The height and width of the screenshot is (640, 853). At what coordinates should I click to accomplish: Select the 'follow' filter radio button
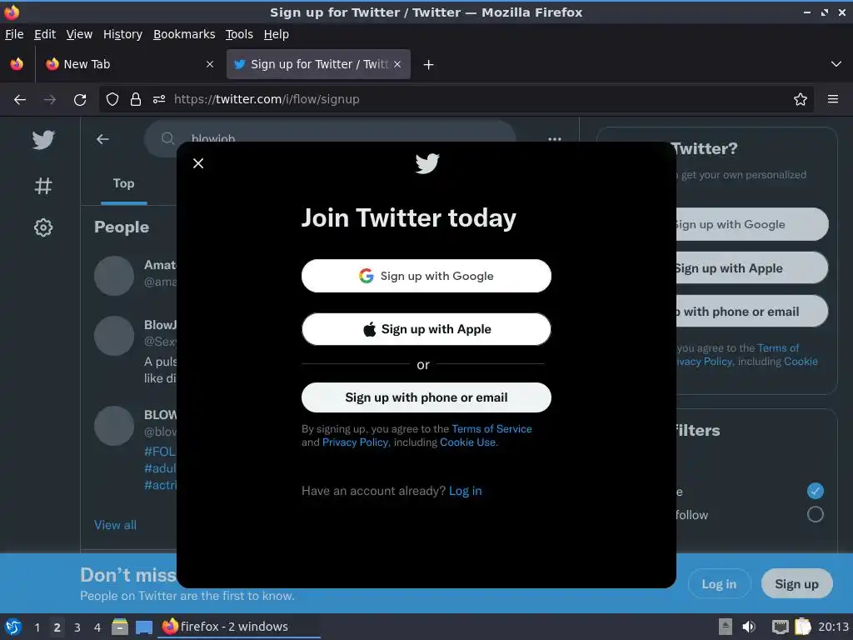click(x=815, y=514)
